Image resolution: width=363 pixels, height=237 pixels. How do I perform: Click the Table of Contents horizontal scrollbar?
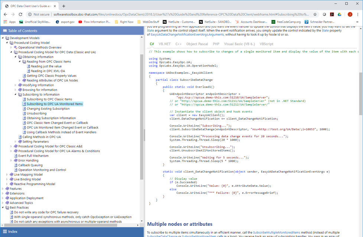click(59, 225)
